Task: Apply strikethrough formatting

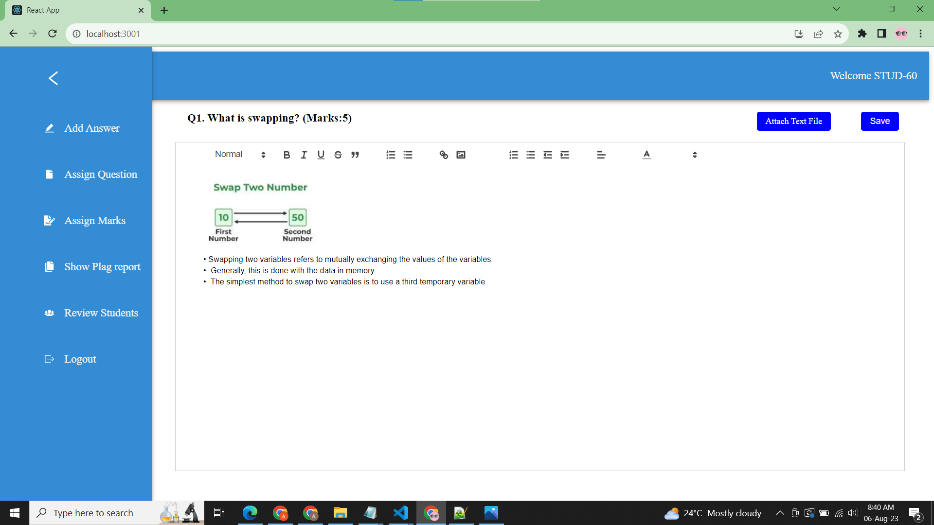Action: pyautogui.click(x=338, y=155)
